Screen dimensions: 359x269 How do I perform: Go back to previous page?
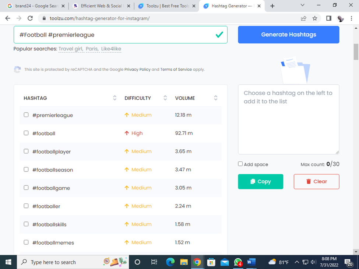coord(8,18)
